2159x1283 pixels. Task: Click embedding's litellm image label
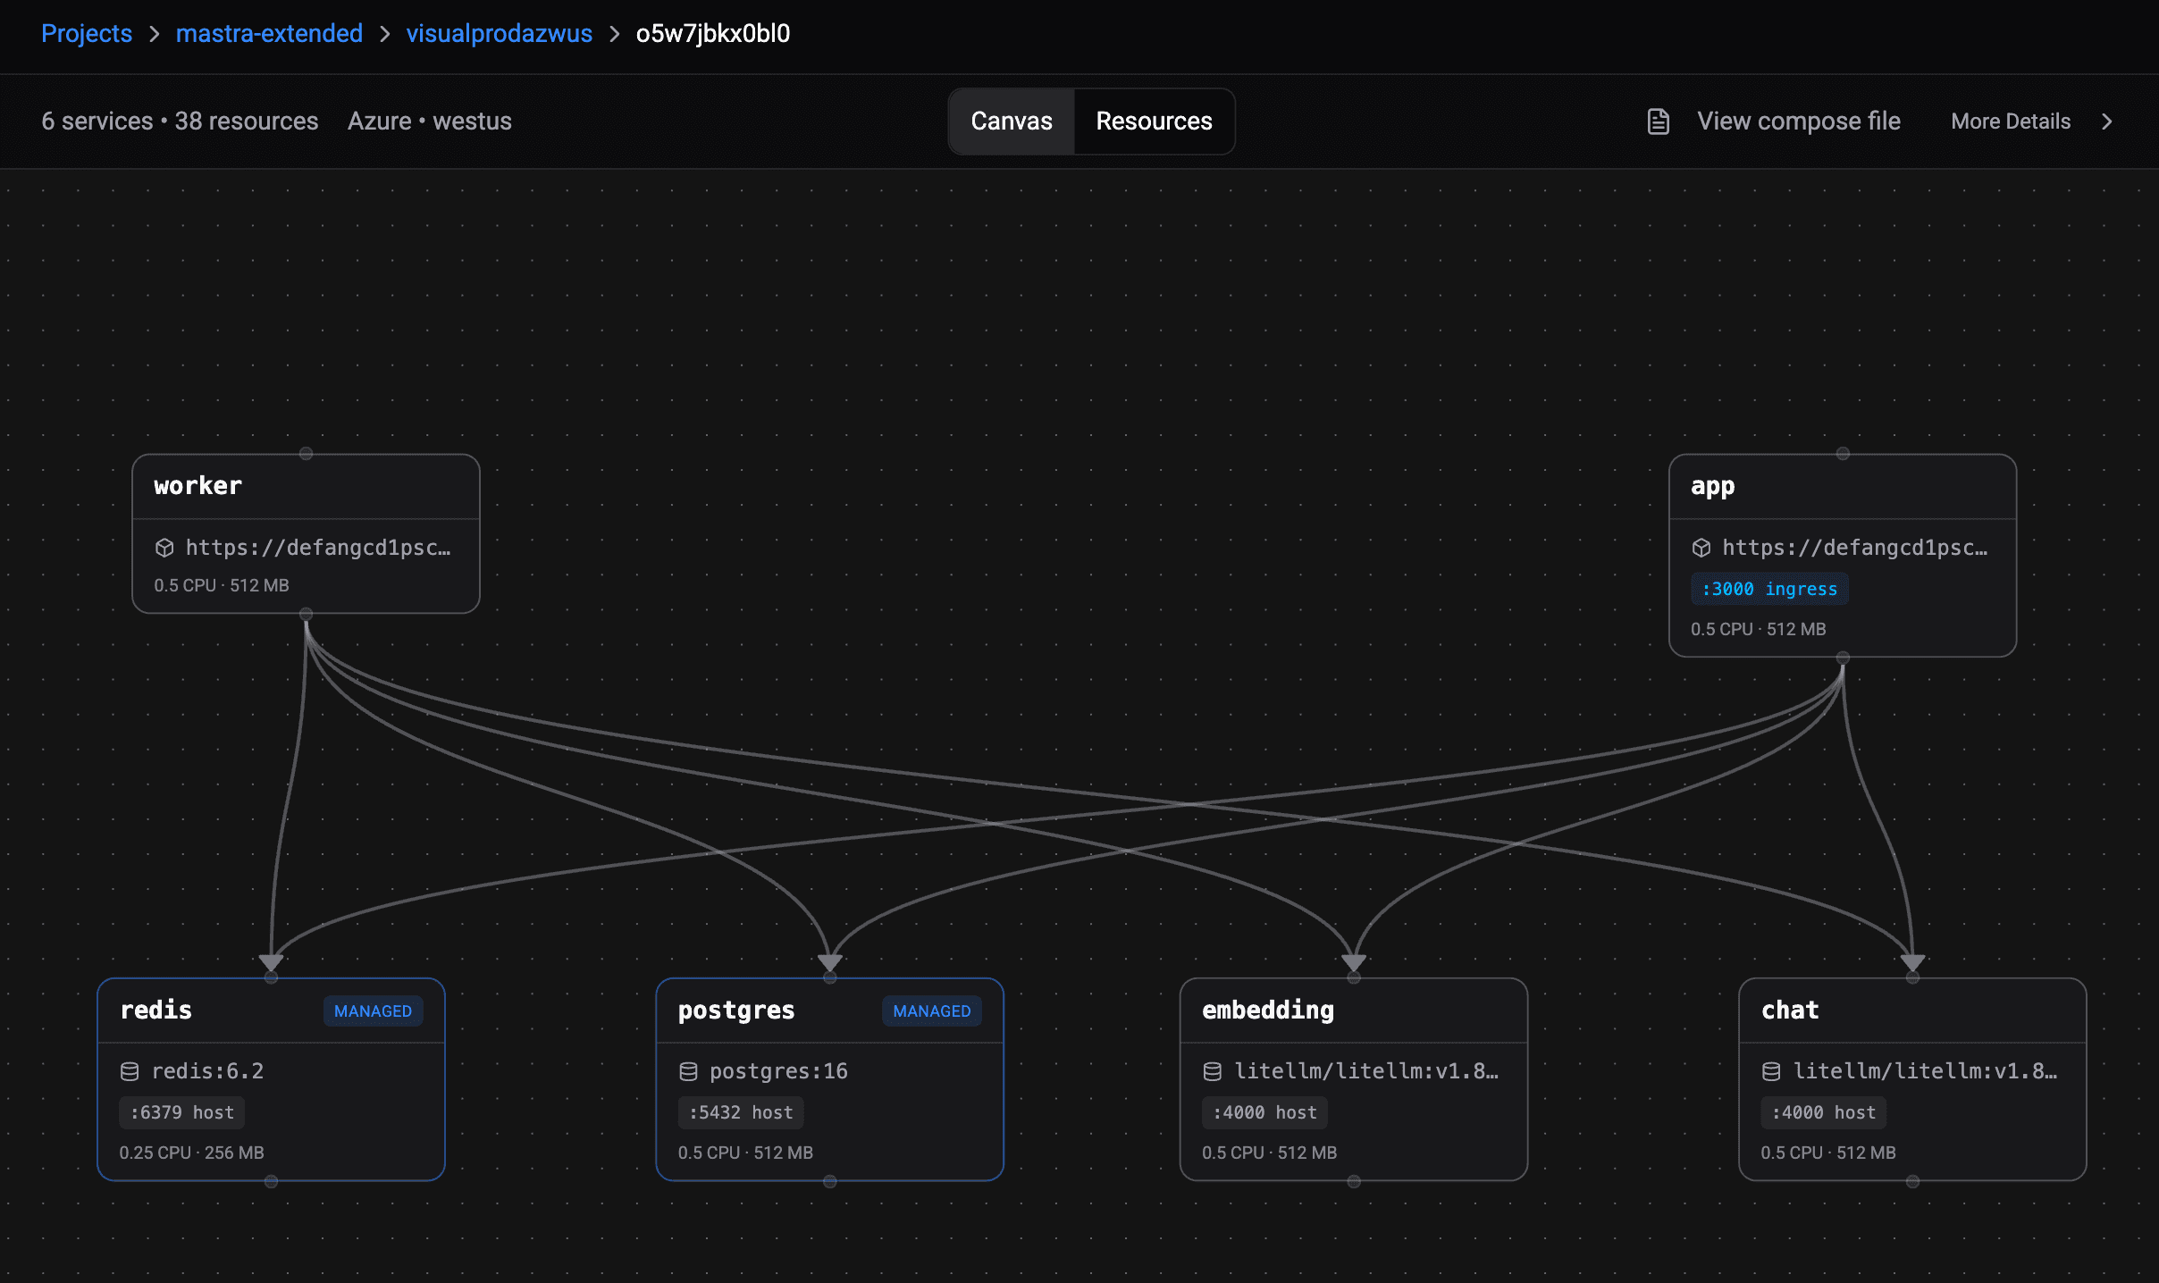tap(1366, 1071)
